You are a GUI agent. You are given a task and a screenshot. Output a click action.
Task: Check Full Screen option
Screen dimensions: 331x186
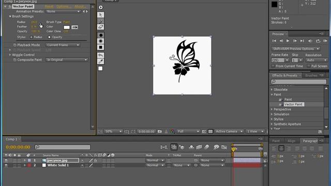click(x=309, y=66)
